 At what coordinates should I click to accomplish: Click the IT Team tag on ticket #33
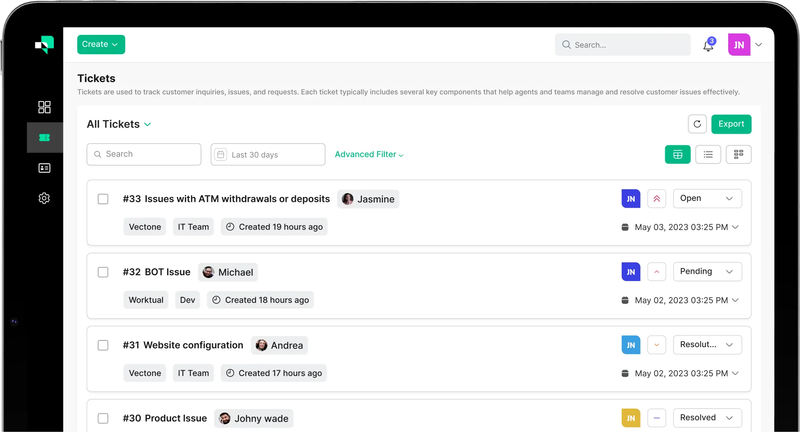[x=193, y=227]
